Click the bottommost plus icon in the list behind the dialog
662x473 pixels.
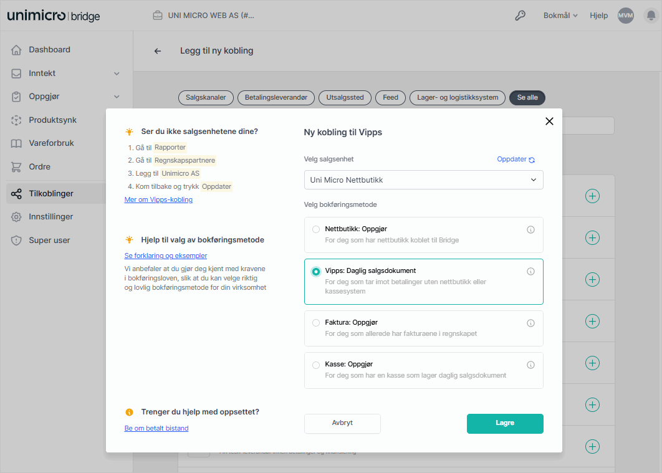[592, 446]
